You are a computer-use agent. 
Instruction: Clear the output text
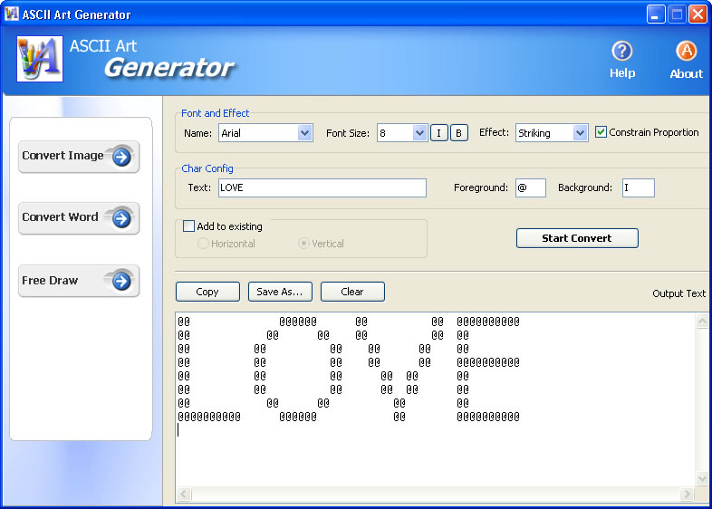[352, 292]
